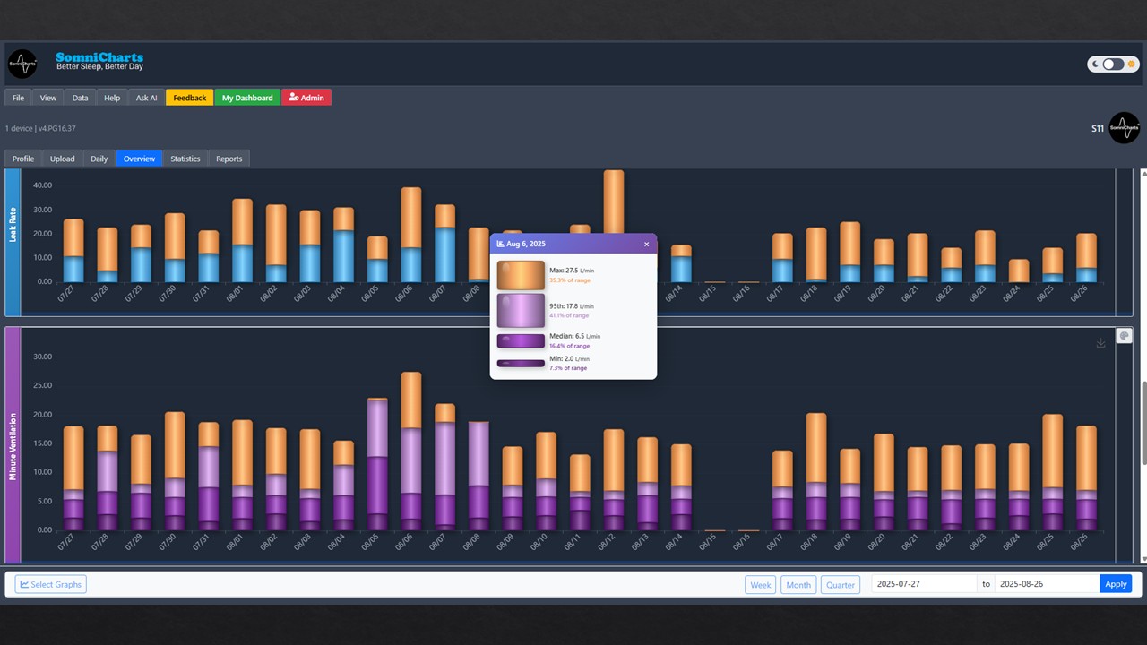Click the Select Graphs button
Viewport: 1147px width, 645px height.
[50, 584]
